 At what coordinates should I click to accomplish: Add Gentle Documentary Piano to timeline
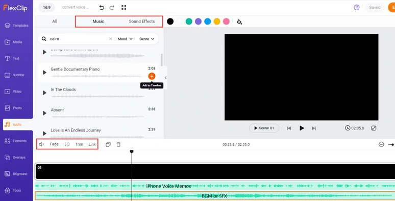152,76
